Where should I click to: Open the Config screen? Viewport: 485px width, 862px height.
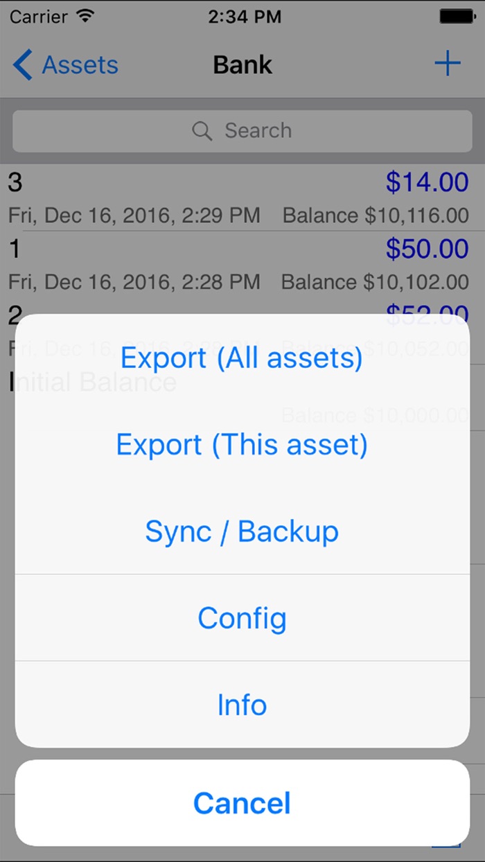pyautogui.click(x=242, y=617)
